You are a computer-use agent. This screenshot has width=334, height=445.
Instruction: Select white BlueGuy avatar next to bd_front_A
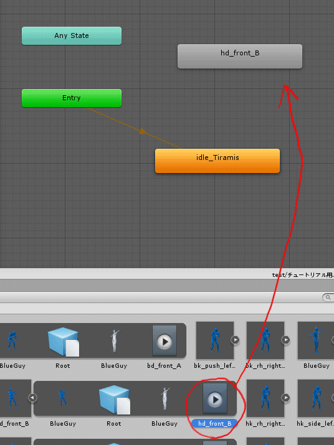[x=114, y=340]
